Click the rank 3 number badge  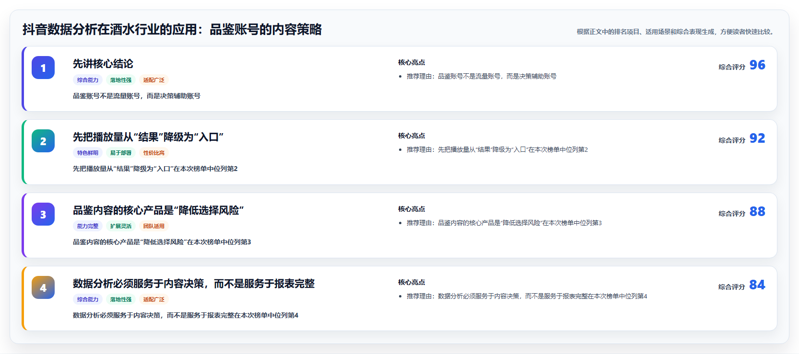(43, 214)
